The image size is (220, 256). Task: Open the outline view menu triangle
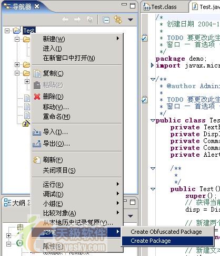click(x=130, y=216)
